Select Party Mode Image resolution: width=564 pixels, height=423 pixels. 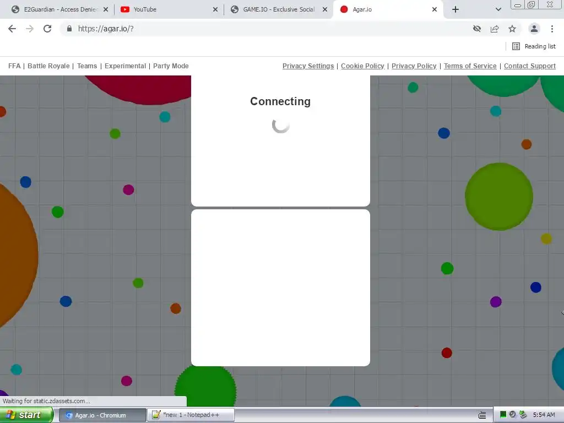[x=171, y=66]
